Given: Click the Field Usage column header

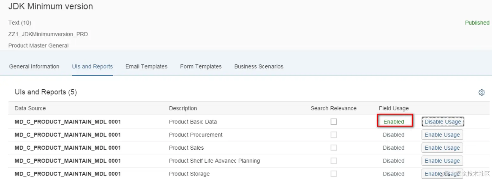Looking at the screenshot, I should click(394, 108).
